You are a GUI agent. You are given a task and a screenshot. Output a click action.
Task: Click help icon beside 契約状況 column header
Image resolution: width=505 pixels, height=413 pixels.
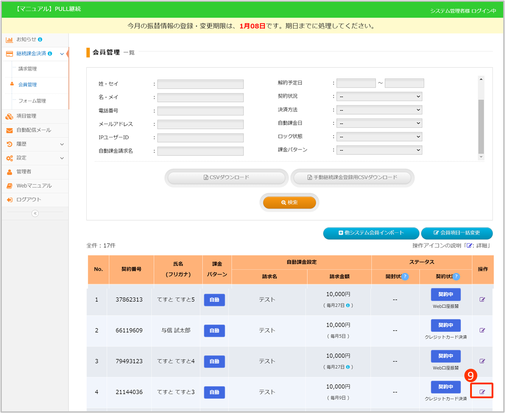456,277
